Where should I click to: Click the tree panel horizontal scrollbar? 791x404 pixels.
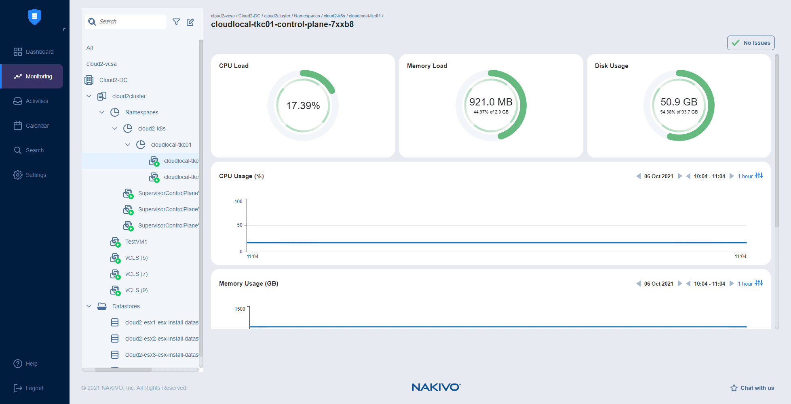tap(123, 370)
